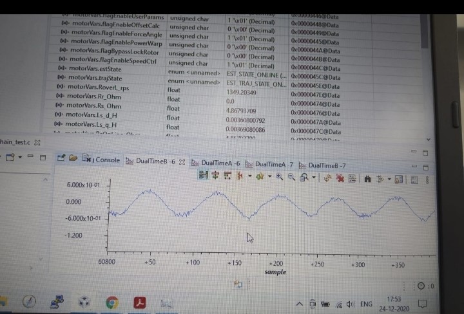Click the binoculars find icon

coord(367,179)
